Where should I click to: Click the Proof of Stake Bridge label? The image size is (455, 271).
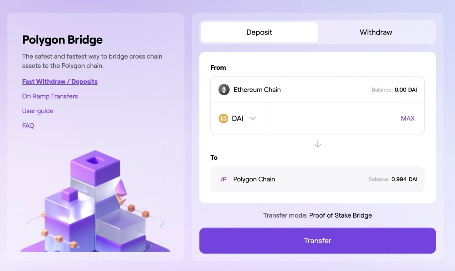(340, 216)
